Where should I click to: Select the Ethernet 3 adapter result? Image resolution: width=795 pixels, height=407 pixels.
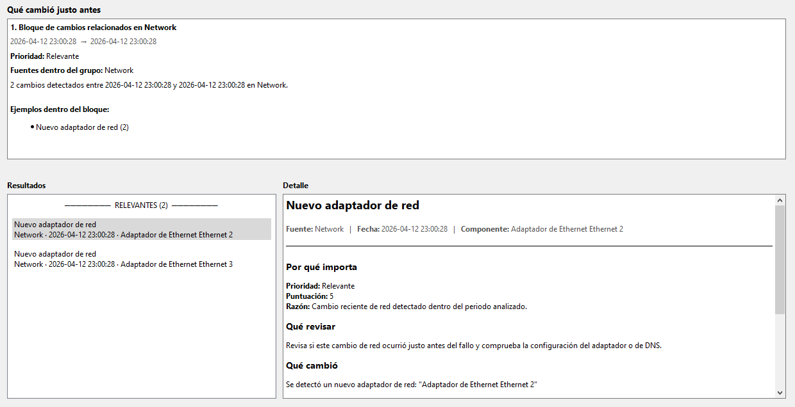click(x=142, y=259)
